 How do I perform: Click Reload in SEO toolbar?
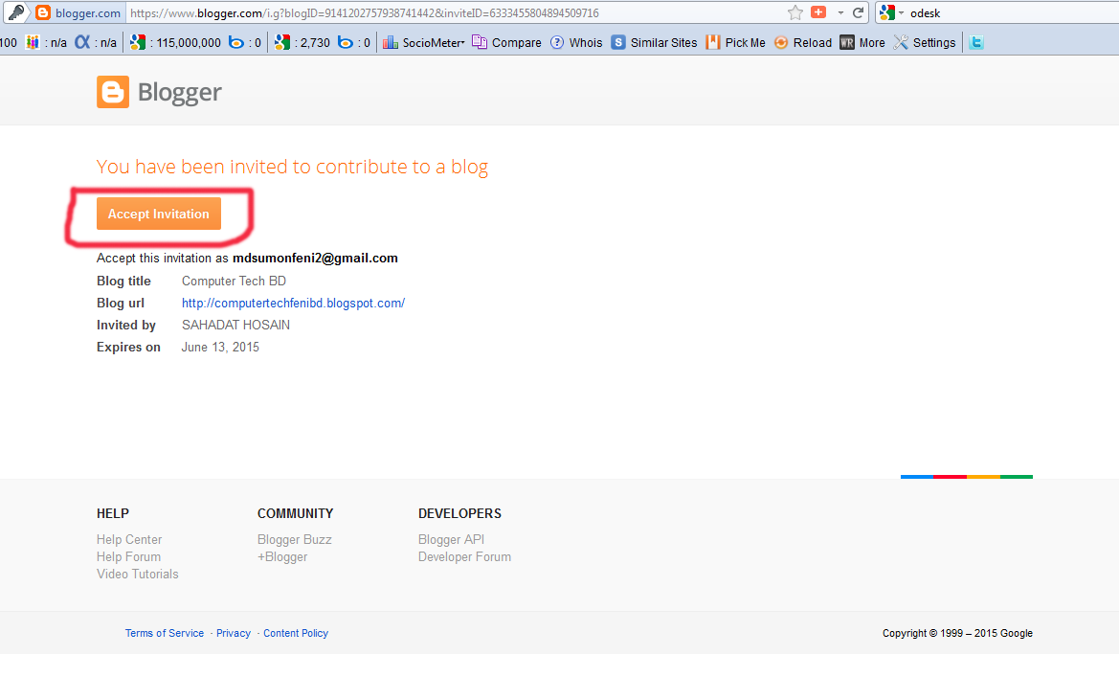click(x=803, y=42)
